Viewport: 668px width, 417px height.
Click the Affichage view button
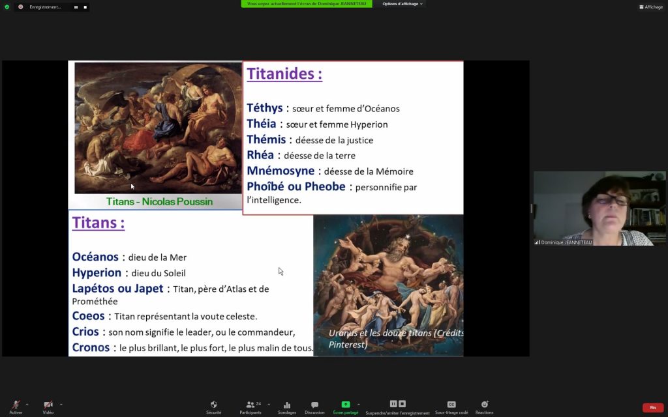tap(651, 7)
